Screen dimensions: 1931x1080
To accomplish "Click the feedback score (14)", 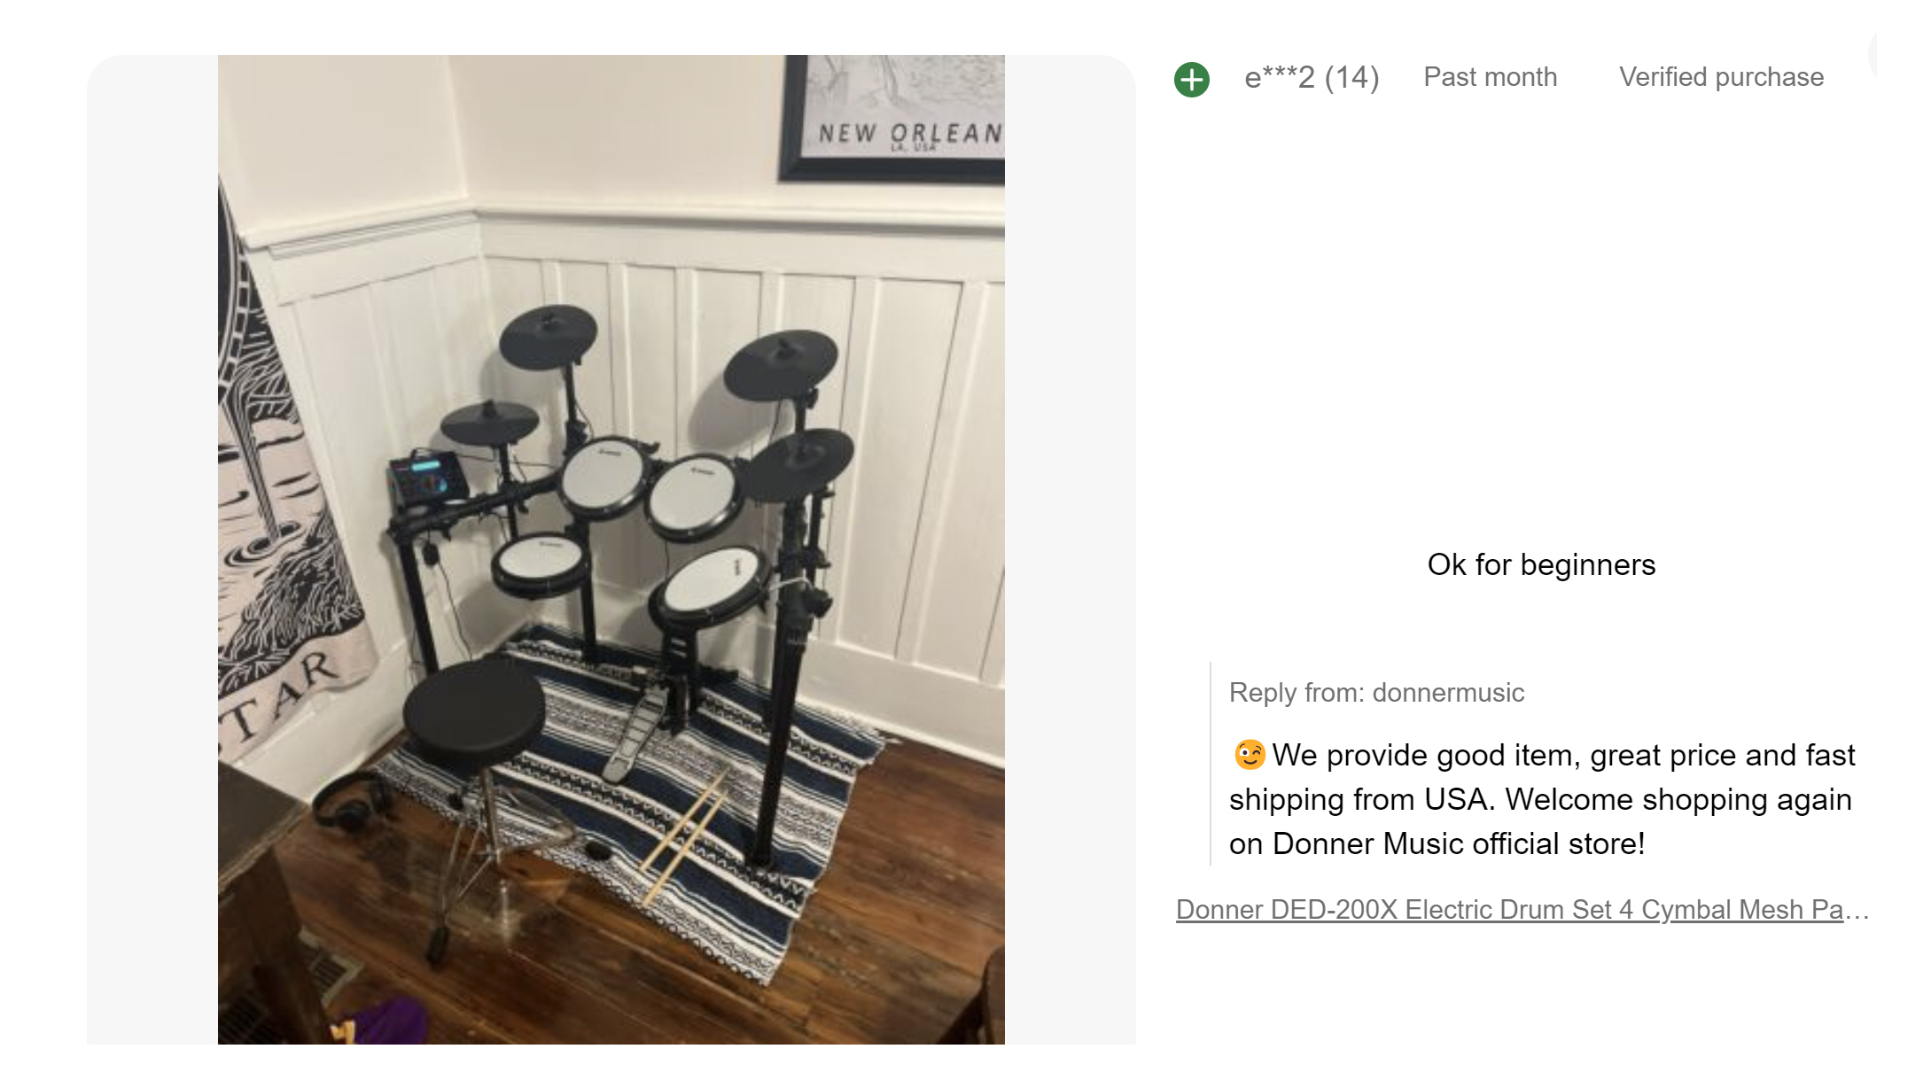I will pos(1351,78).
